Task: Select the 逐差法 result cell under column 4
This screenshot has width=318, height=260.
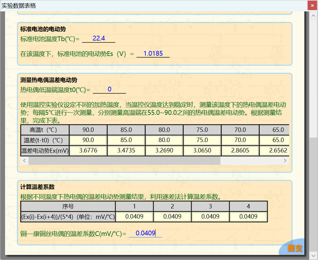Action: [248, 217]
